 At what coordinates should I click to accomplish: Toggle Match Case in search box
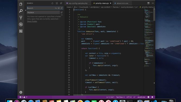56,8
